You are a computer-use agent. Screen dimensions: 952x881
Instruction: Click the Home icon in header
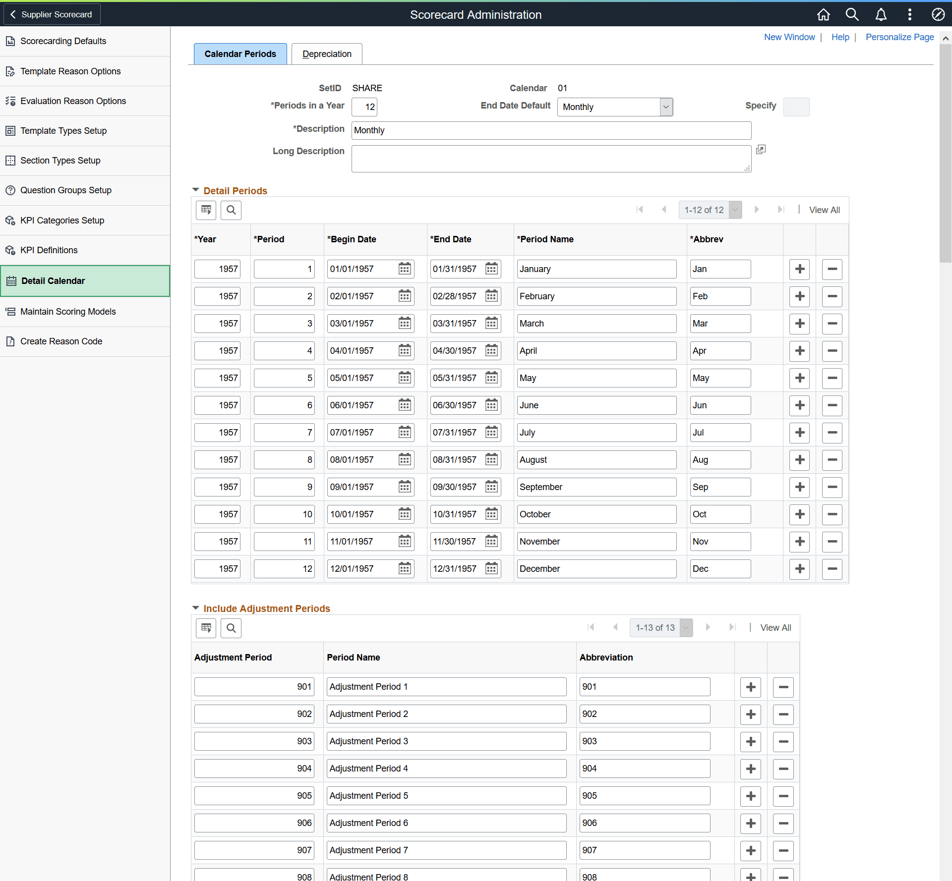click(823, 14)
